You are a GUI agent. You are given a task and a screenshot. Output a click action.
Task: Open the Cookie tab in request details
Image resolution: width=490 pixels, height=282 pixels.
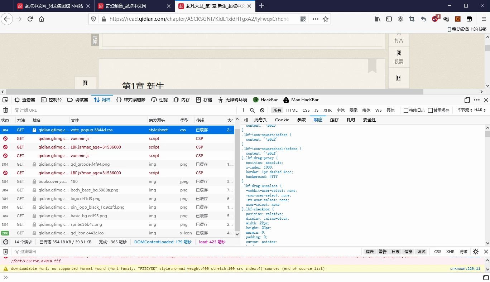pos(282,120)
